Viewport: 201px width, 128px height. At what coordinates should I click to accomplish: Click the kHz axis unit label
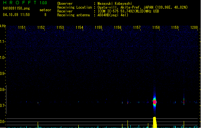coord(3,26)
